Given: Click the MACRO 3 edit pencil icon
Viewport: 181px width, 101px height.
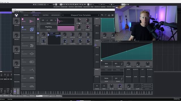Looking at the screenshot, I should (19, 51).
